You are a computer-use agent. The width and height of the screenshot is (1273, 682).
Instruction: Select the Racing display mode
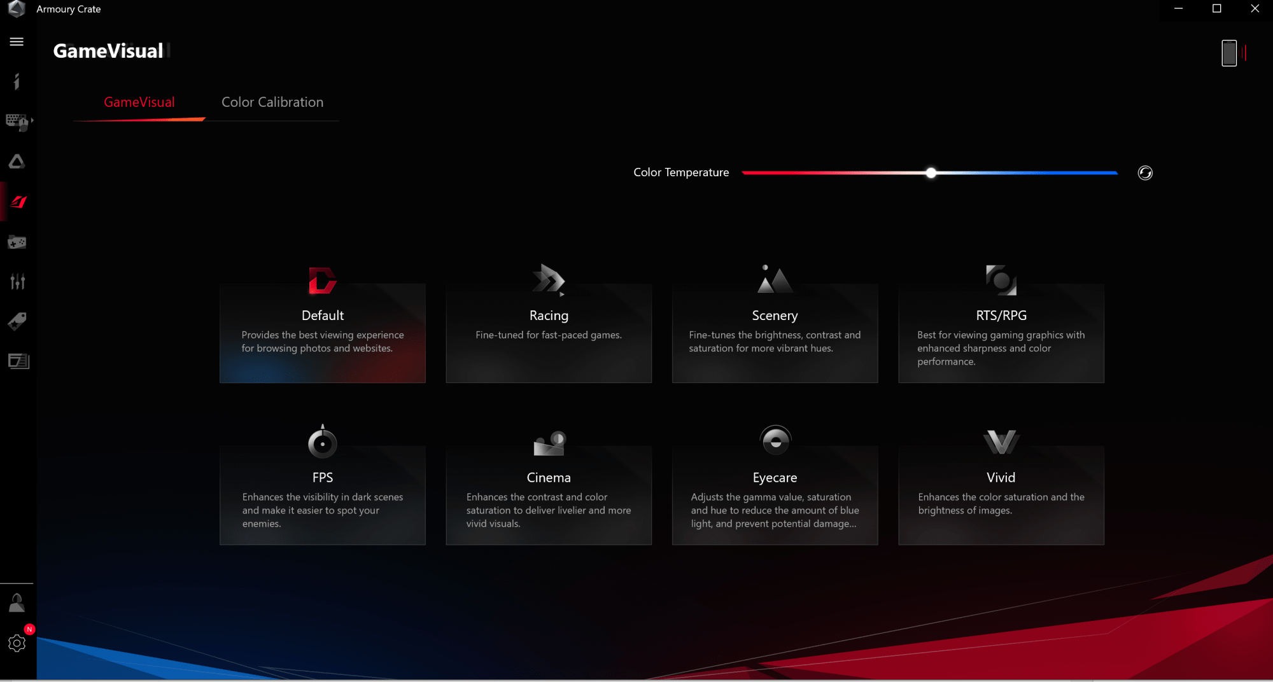coord(549,332)
